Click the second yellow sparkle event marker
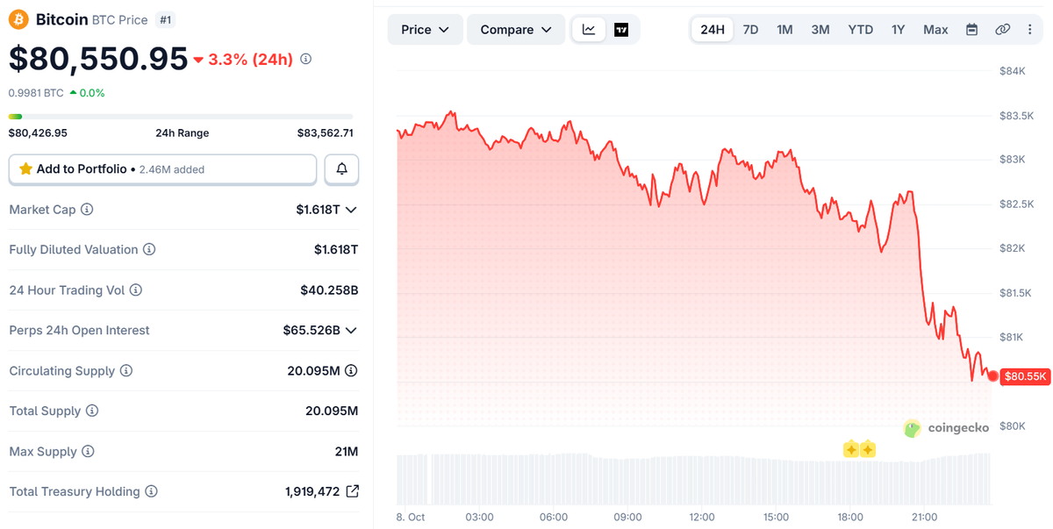 point(868,449)
